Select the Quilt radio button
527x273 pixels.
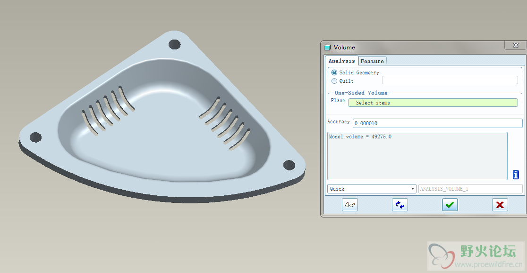tap(334, 81)
